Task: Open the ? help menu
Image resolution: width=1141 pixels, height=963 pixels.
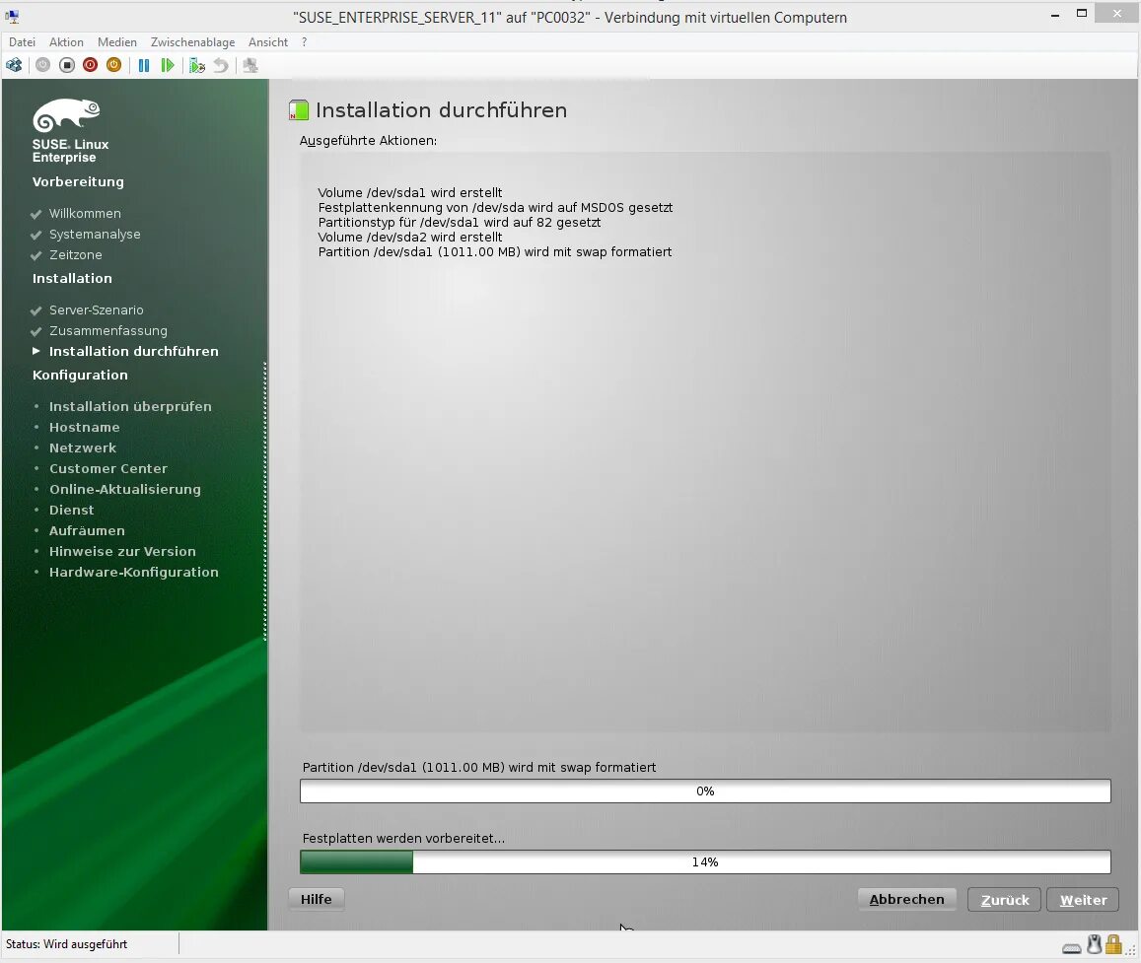Action: 304,42
